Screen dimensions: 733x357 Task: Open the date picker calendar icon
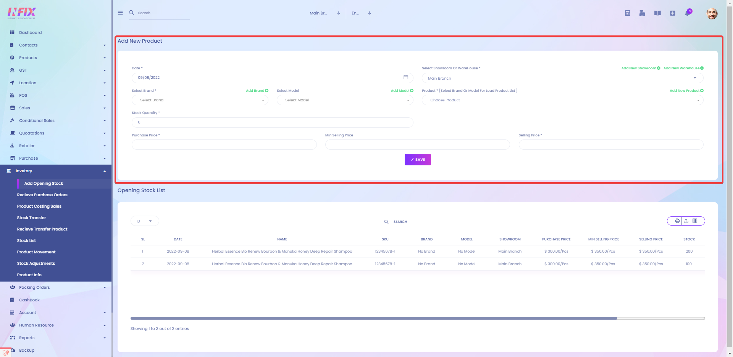[406, 77]
